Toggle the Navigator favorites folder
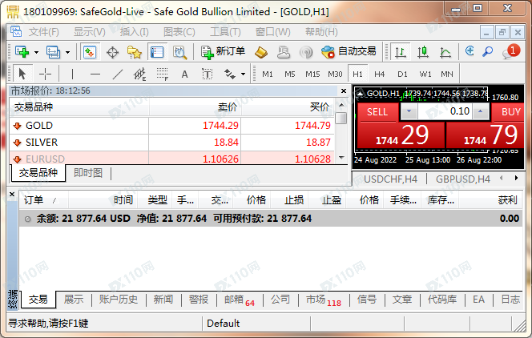 (135, 52)
